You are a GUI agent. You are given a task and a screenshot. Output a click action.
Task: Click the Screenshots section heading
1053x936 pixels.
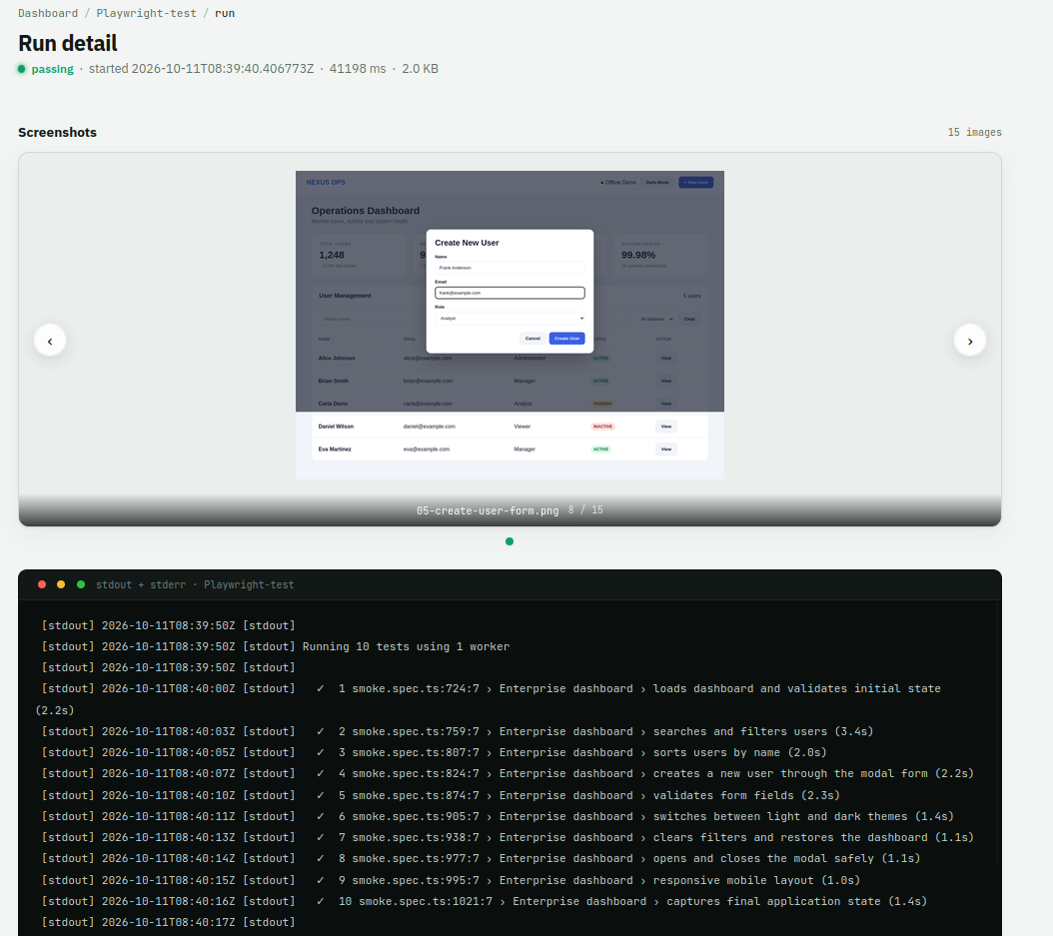pos(57,132)
